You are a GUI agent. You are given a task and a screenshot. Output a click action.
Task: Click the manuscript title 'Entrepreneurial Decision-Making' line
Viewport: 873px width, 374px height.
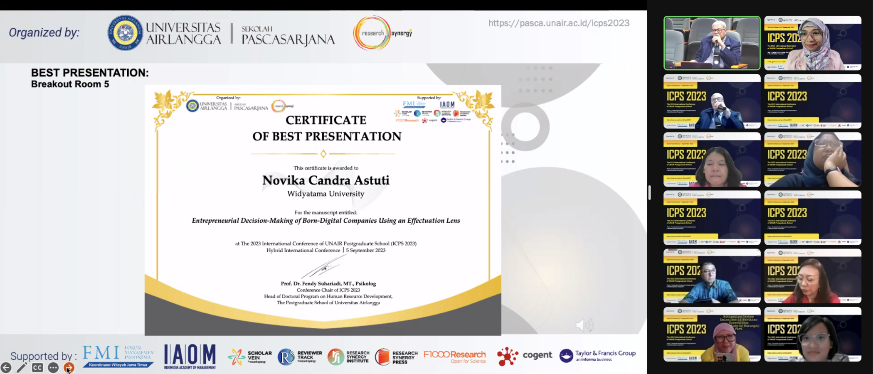coord(326,221)
